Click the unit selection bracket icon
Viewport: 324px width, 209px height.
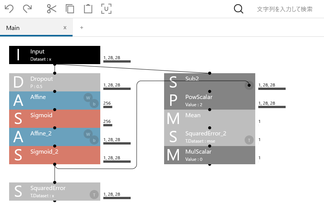click(106, 9)
